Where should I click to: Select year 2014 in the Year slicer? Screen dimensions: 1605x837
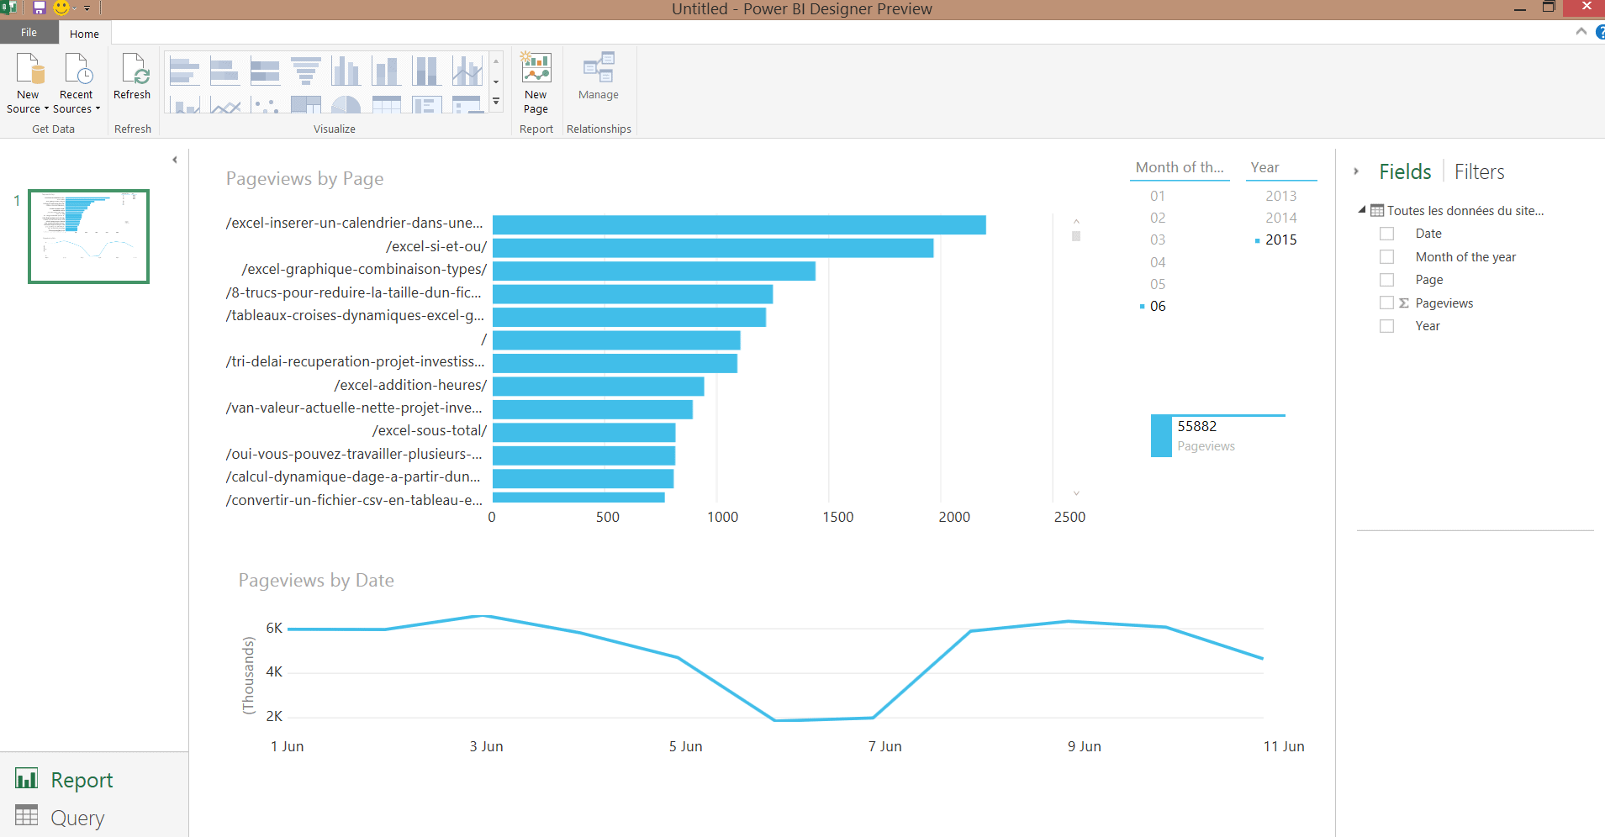(x=1280, y=218)
